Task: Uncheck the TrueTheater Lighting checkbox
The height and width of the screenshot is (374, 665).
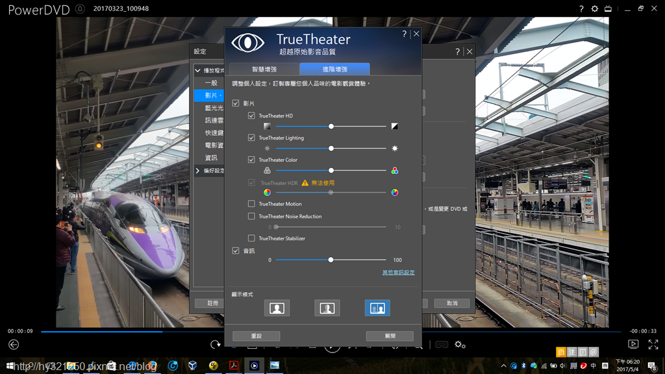Action: click(x=251, y=138)
